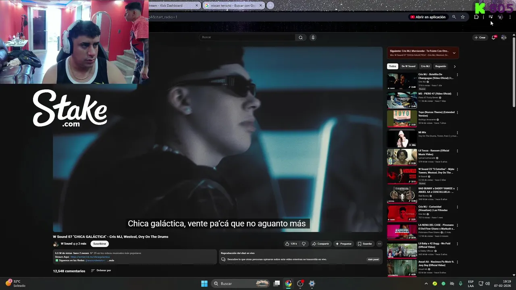Click Abrir panel chat button
Viewport: 516px width, 290px height.
[x=373, y=259]
